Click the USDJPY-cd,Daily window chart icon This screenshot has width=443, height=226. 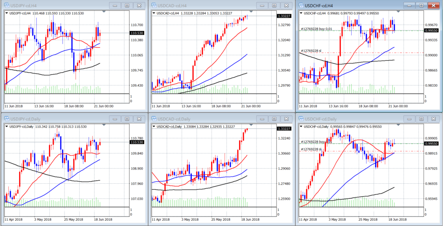pyautogui.click(x=6, y=118)
